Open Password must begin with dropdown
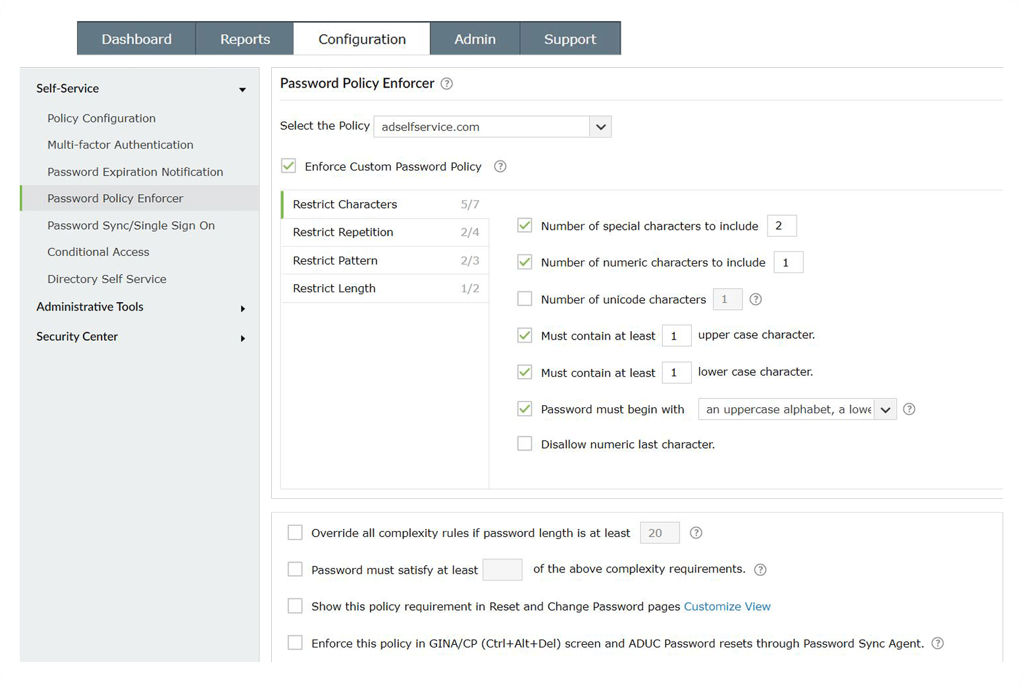The height and width of the screenshot is (687, 1023). point(797,409)
